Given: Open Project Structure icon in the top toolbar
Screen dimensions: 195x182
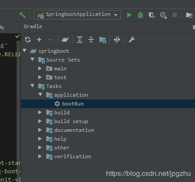Looking at the screenshot, I should point(189,15).
